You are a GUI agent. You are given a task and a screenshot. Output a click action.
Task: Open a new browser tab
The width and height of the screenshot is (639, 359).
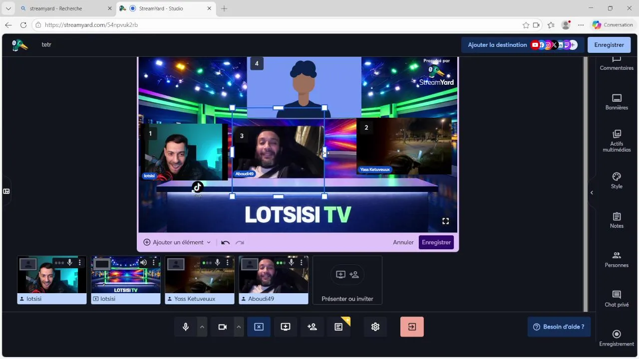click(x=224, y=8)
